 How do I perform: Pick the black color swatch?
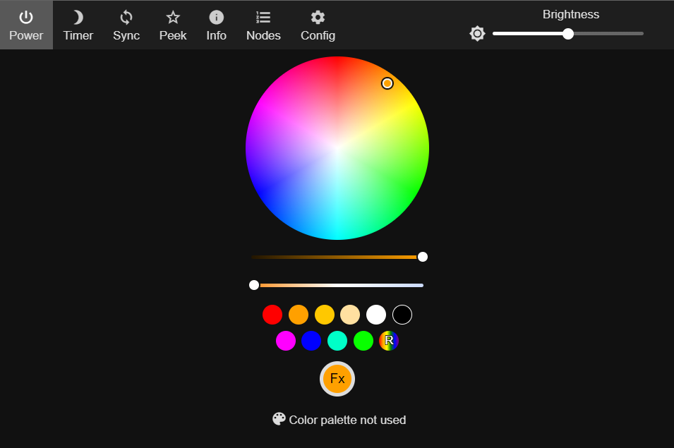[402, 315]
